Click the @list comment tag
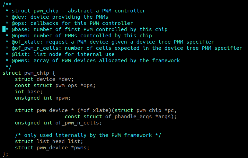This screenshot has height=158, width=248. click(x=19, y=54)
